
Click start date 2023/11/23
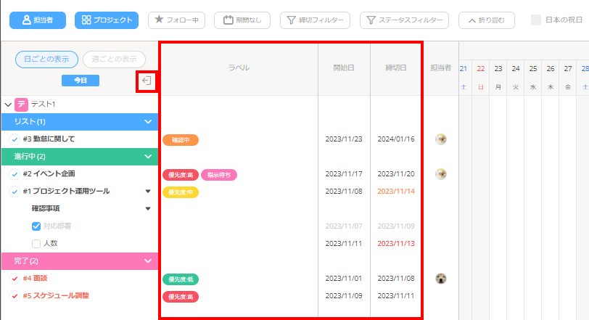(344, 139)
